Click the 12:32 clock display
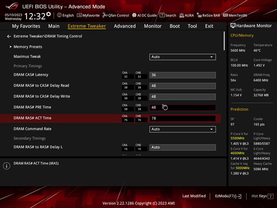The image size is (277, 208). pyautogui.click(x=35, y=16)
